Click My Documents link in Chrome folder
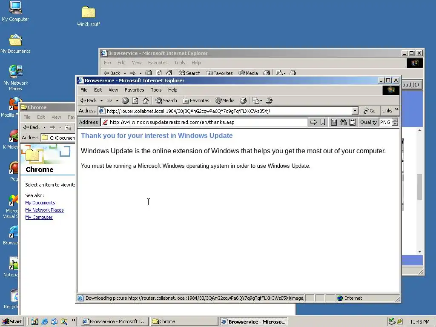436x327 pixels. [40, 203]
